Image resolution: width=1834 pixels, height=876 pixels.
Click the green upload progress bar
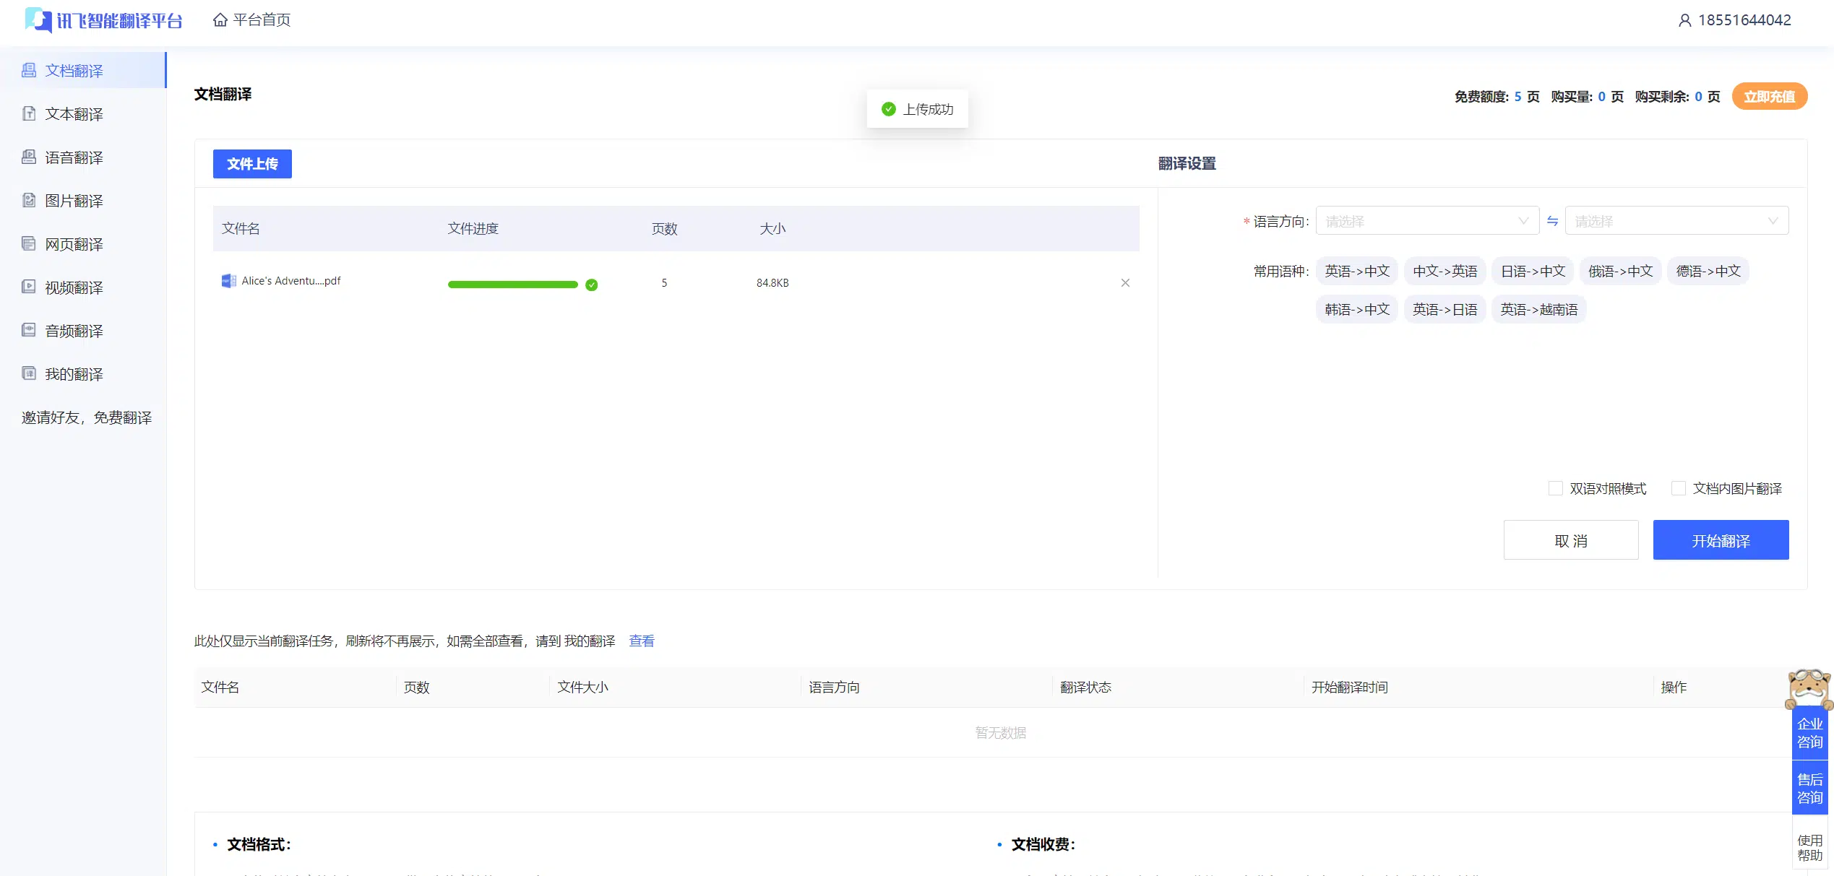[512, 285]
